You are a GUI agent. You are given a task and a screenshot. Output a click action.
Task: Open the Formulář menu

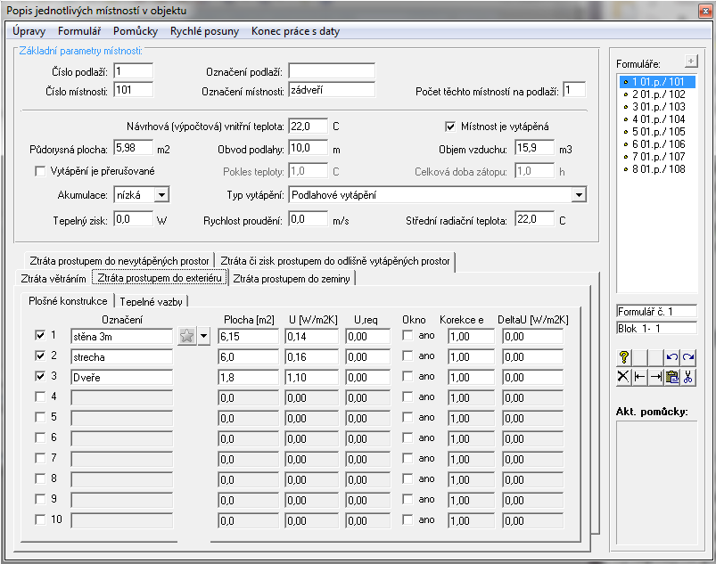(x=79, y=31)
